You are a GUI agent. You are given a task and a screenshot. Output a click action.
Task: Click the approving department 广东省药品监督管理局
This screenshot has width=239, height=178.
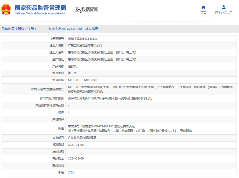[x=82, y=138]
